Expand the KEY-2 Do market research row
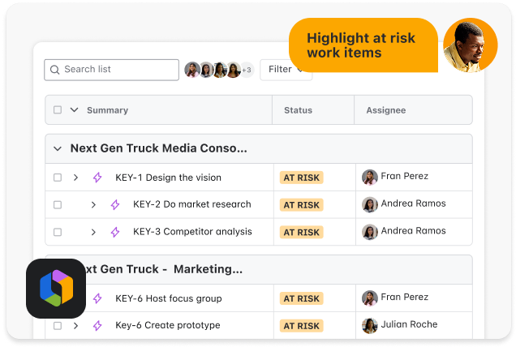Viewport: 516px width, 347px height. click(x=93, y=205)
